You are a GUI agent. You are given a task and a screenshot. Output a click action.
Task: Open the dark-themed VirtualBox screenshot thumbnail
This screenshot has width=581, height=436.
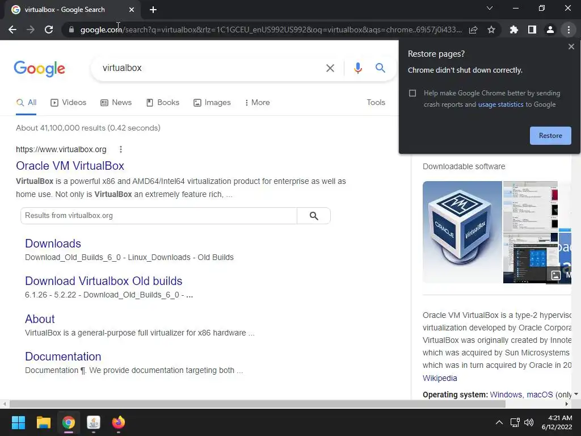coord(531,258)
